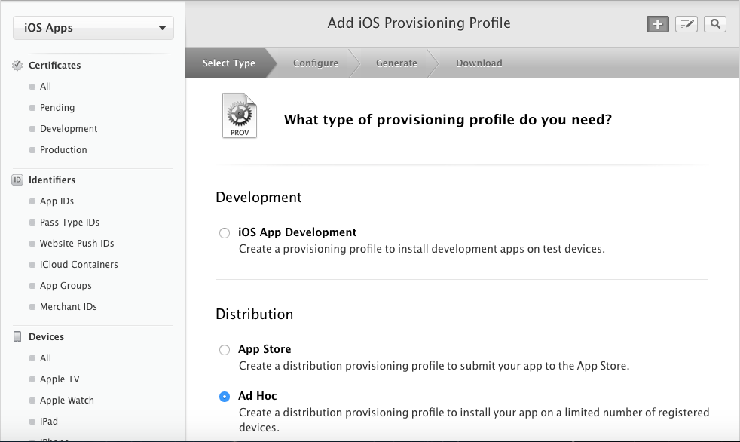Click the 'limited number of registered devices' description
Viewport: 740px width, 442px height.
[474, 420]
